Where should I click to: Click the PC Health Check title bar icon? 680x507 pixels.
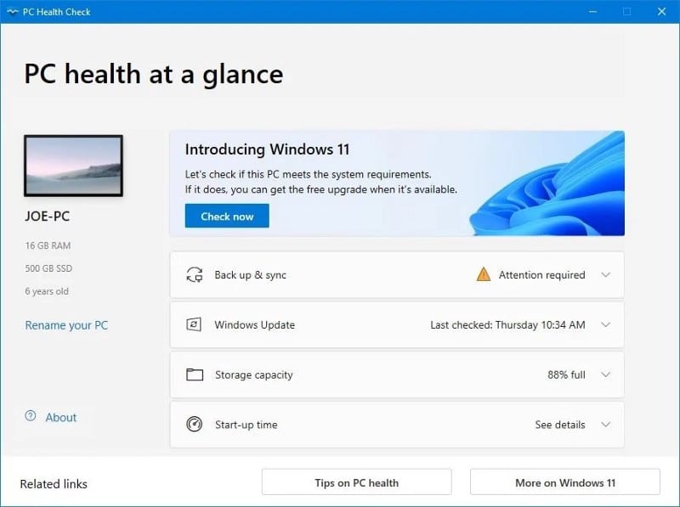(12, 11)
